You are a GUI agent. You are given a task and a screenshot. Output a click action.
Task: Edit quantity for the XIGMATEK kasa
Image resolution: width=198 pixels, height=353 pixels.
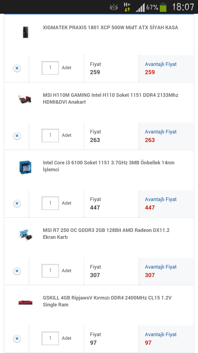click(50, 68)
